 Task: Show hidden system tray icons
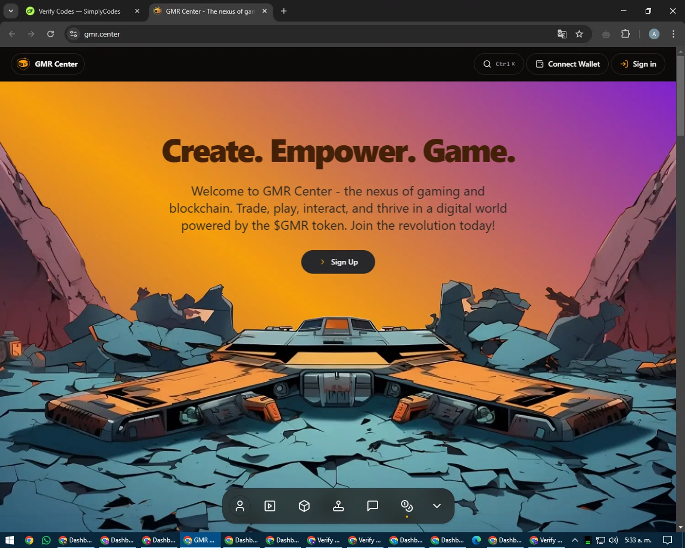[x=575, y=540]
